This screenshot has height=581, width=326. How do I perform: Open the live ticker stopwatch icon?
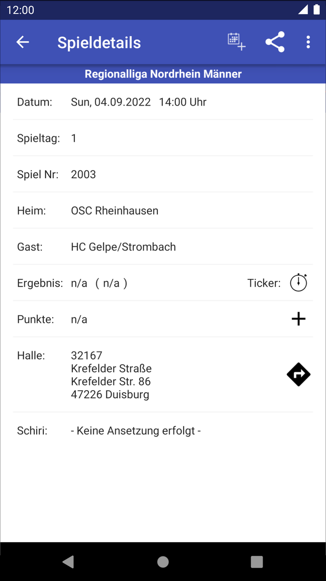[x=298, y=283]
